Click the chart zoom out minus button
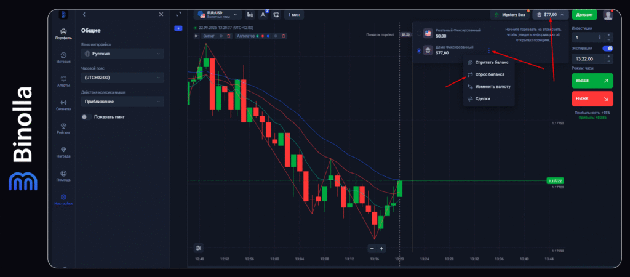This screenshot has width=630, height=277. 372,248
